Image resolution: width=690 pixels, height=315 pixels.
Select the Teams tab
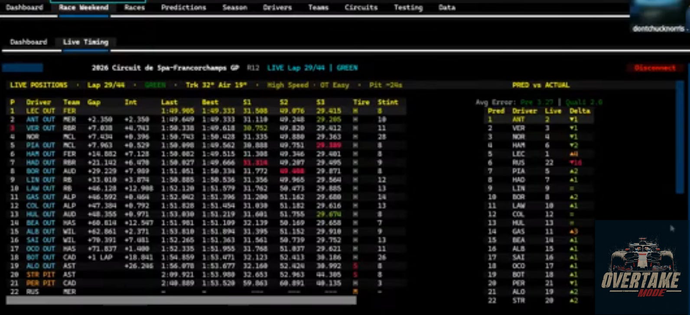click(318, 7)
